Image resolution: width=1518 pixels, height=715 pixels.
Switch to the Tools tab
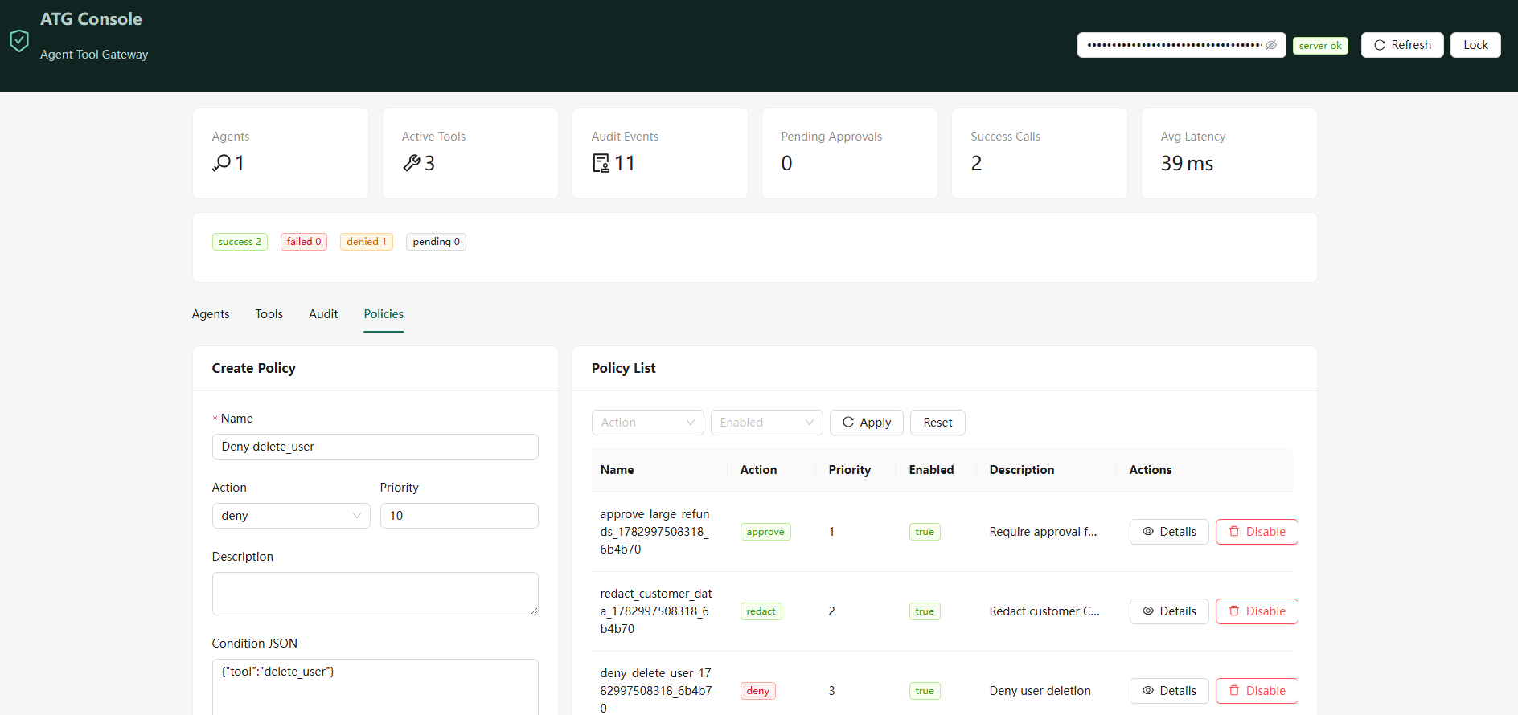click(269, 314)
